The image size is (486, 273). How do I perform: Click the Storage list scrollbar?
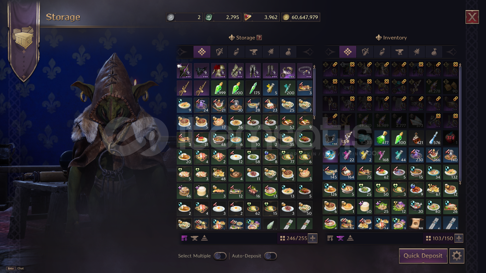[314, 92]
